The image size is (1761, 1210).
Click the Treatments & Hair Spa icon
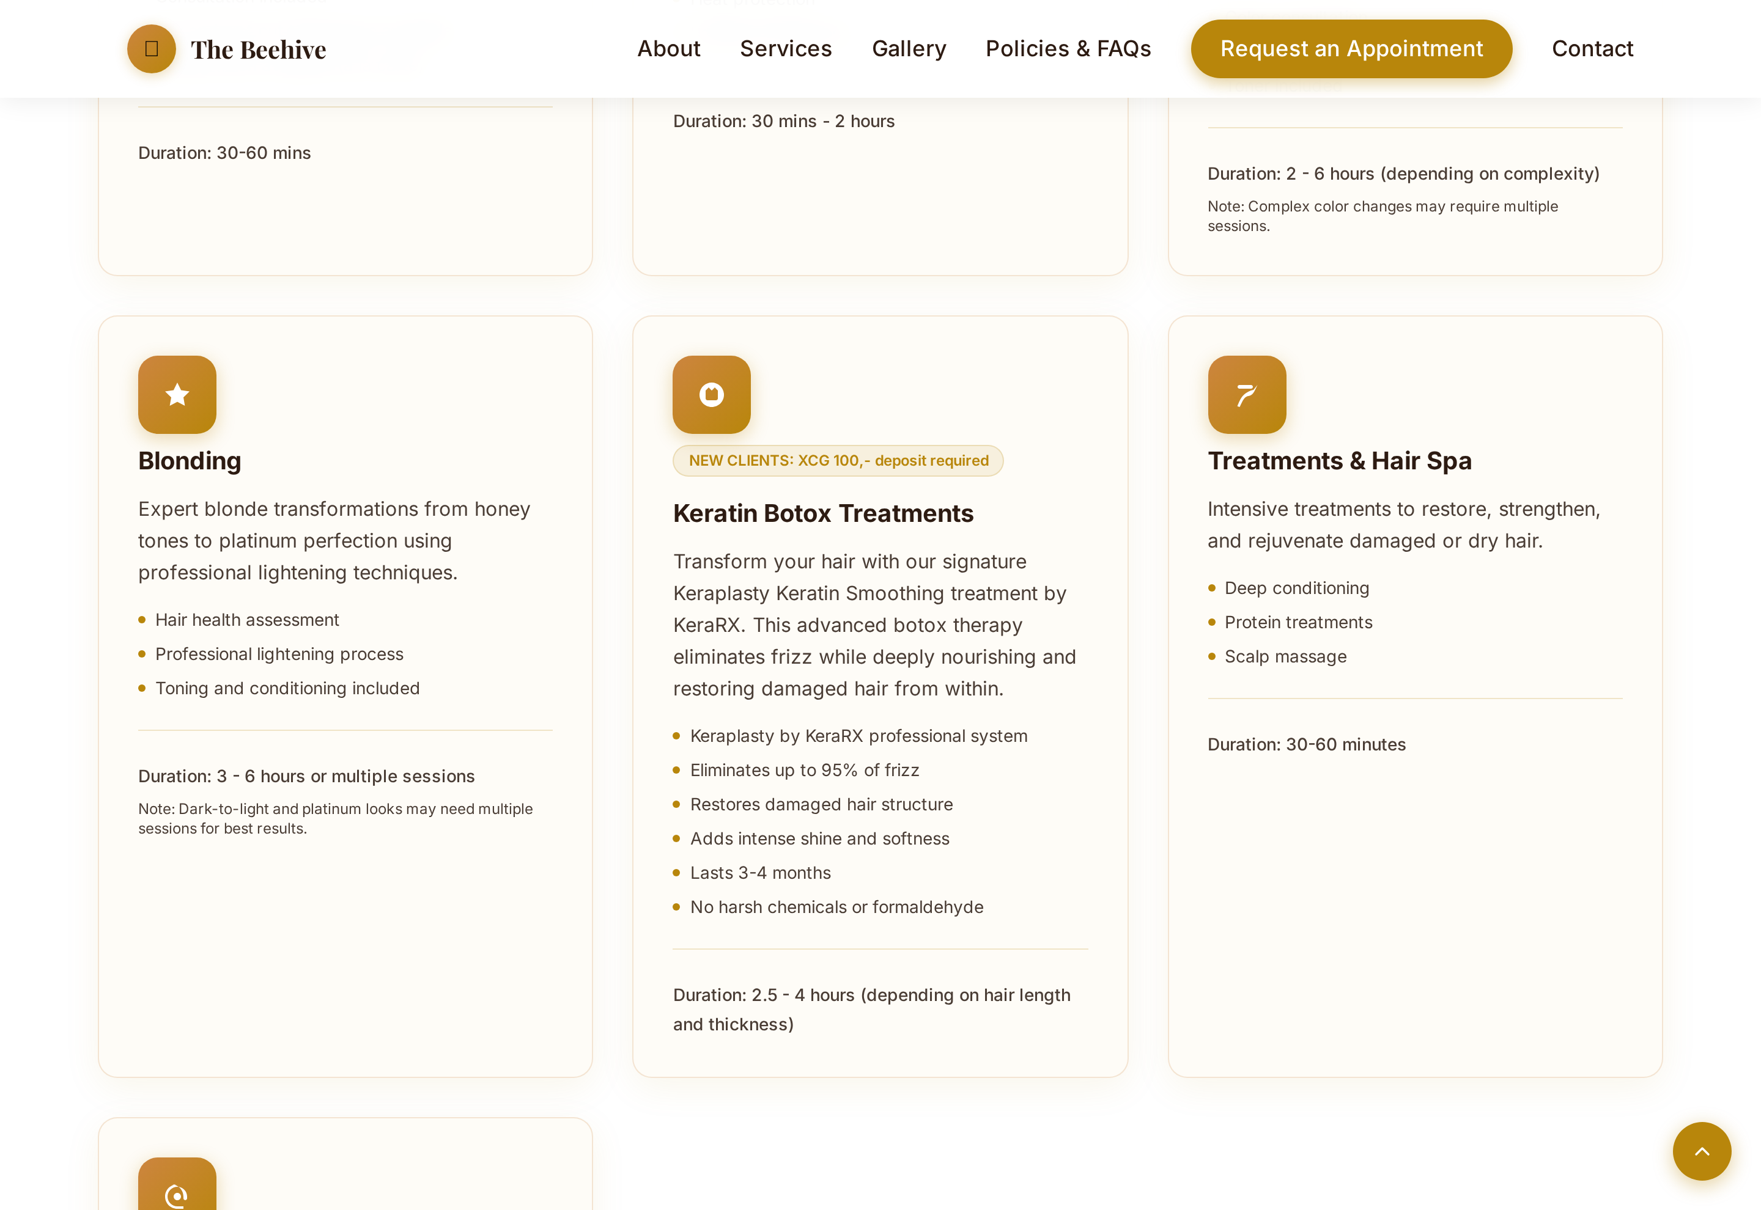tap(1247, 394)
